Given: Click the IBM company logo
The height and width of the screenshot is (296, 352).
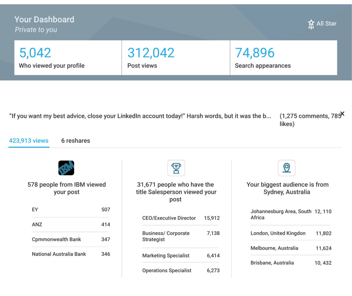Looking at the screenshot, I should [66, 168].
